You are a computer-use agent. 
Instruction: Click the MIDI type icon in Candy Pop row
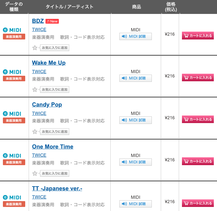[12, 114]
